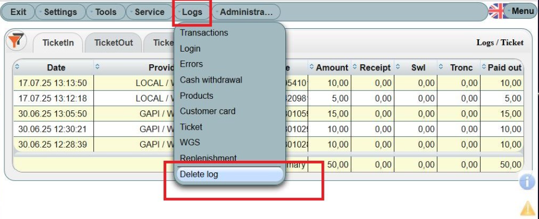Select Delete log menu entry
Screen dimensions: 539x219
(230, 174)
